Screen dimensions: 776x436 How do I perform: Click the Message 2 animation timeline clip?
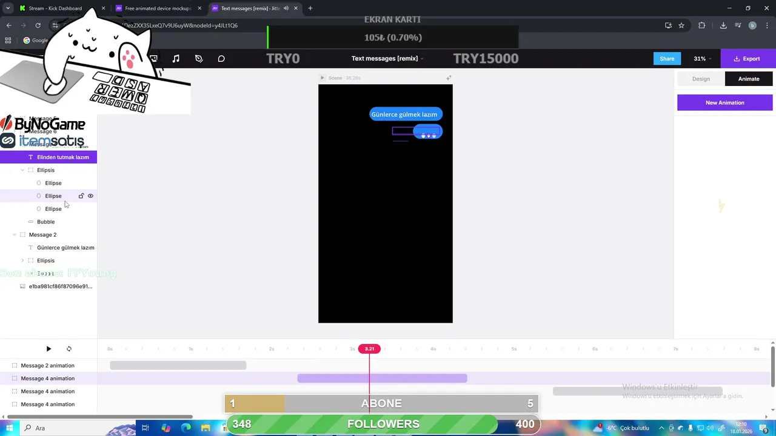tap(178, 366)
